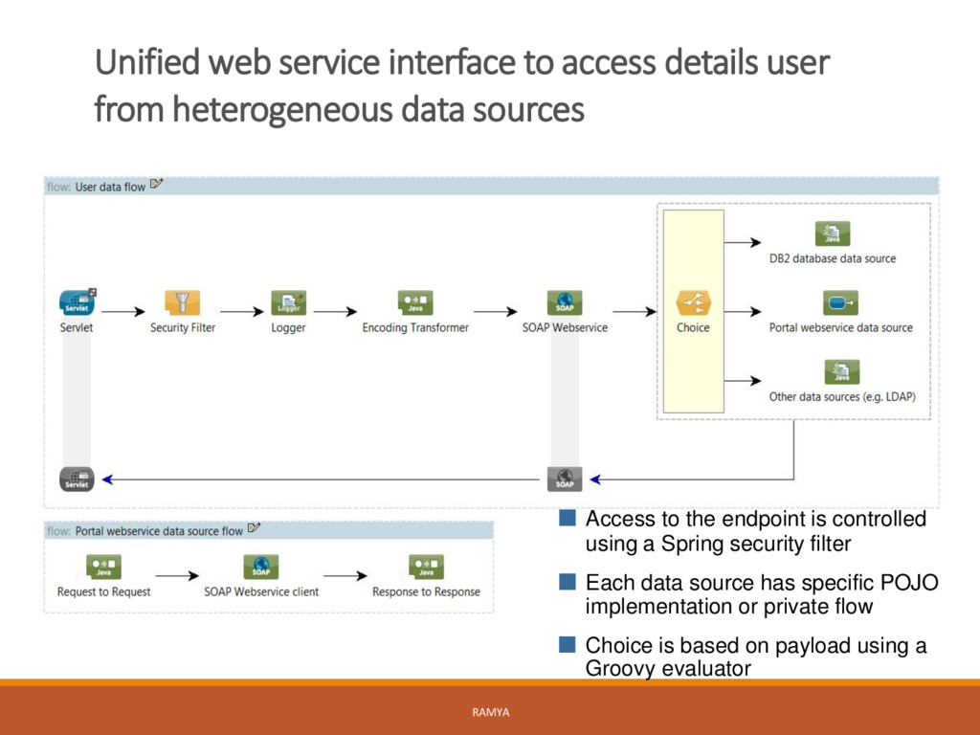Select the gray SOAP response icon

(x=565, y=479)
